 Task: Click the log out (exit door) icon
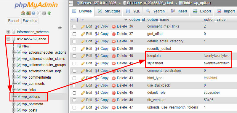(28, 13)
